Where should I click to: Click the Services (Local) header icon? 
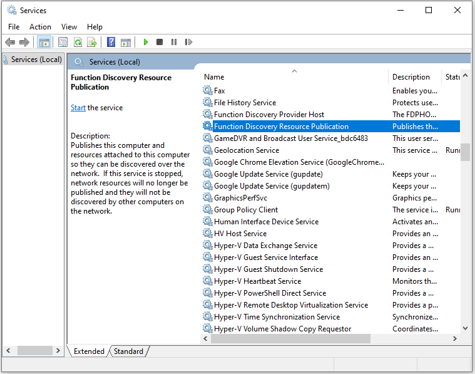point(79,62)
